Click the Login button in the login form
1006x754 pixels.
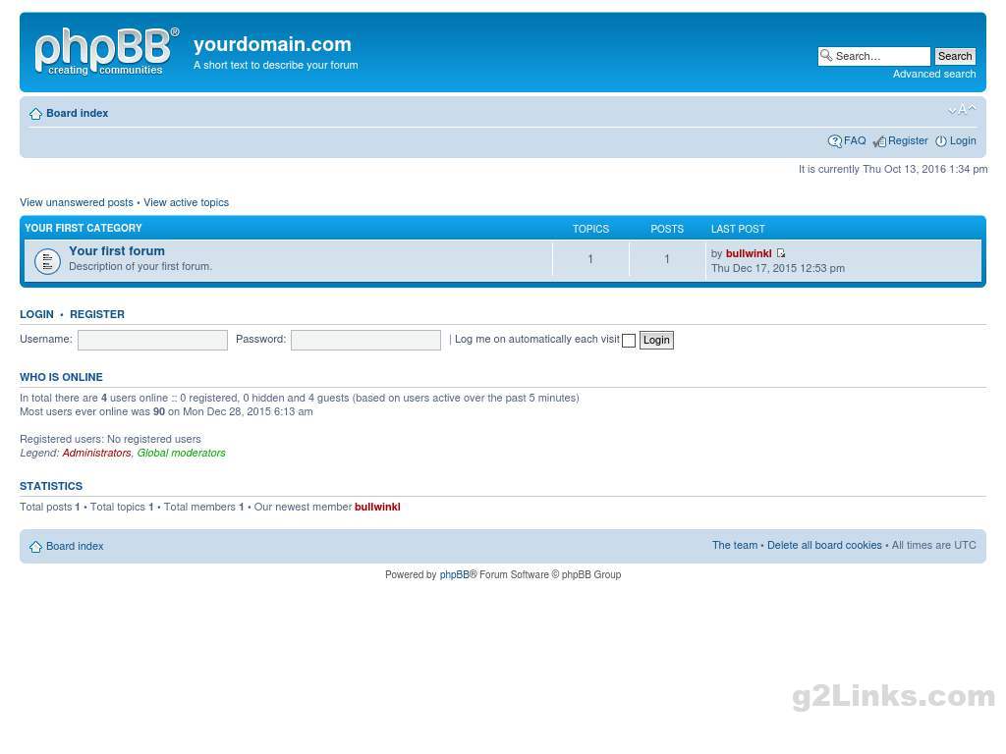point(656,340)
